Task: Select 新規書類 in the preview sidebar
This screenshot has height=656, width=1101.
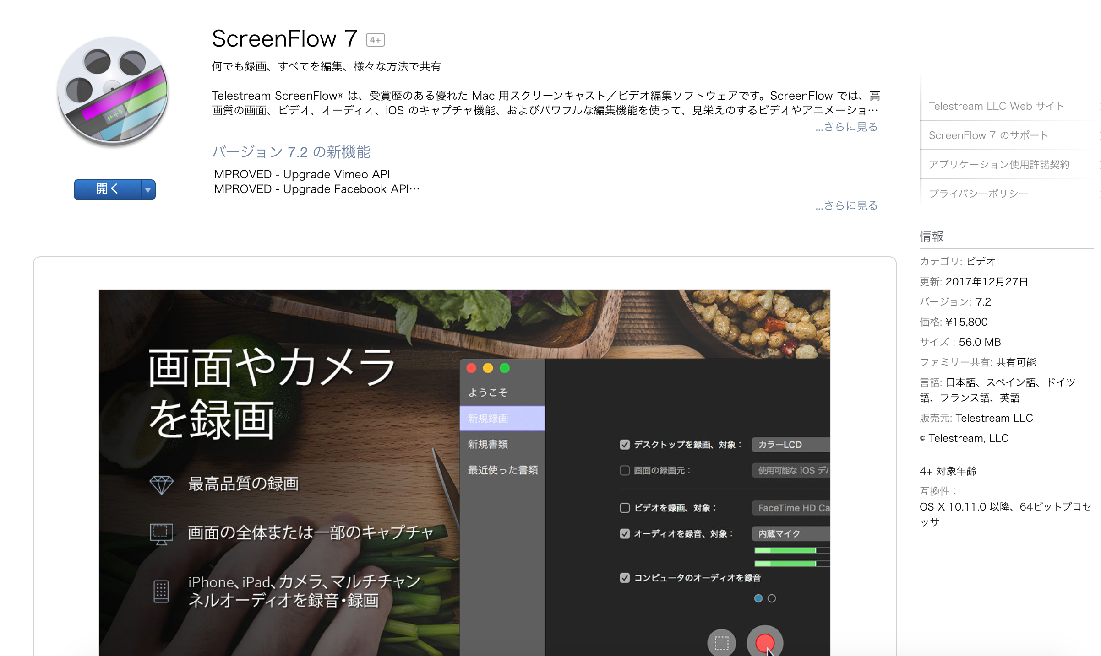Action: click(x=502, y=444)
